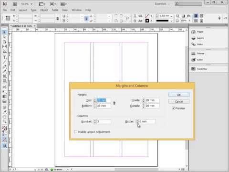
Task: Select the Gradient Swatch tool
Action: [4, 97]
